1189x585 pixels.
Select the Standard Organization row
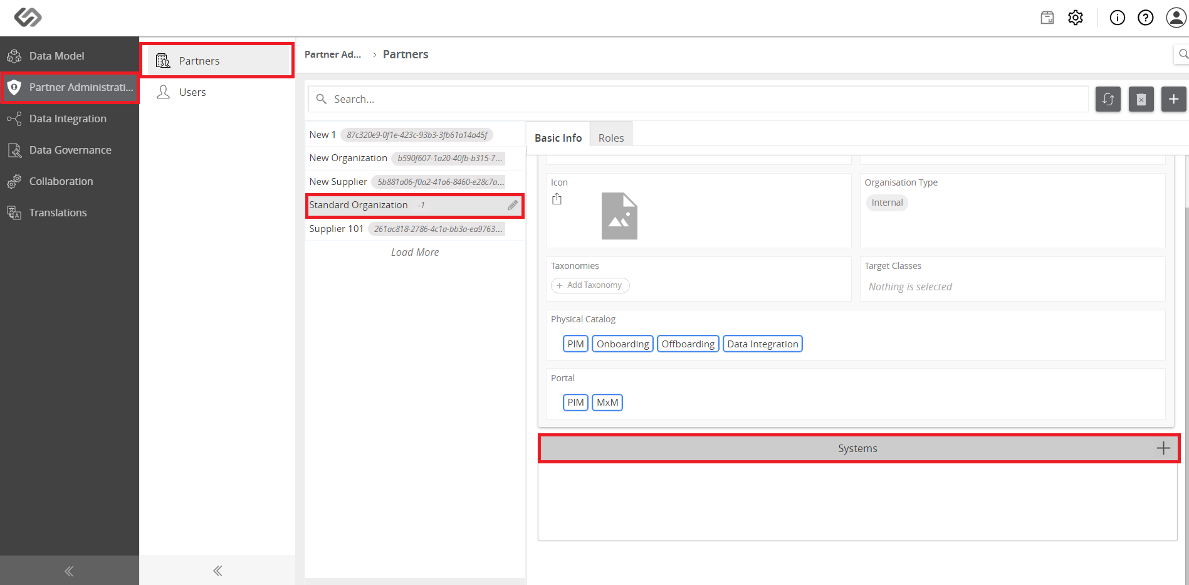point(415,205)
